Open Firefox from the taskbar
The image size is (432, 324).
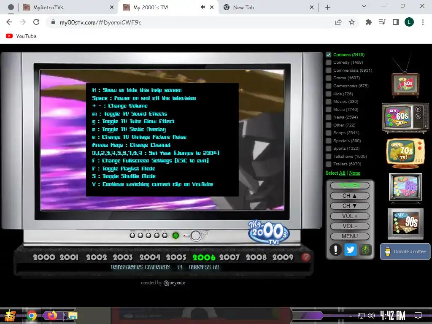pyautogui.click(x=52, y=315)
